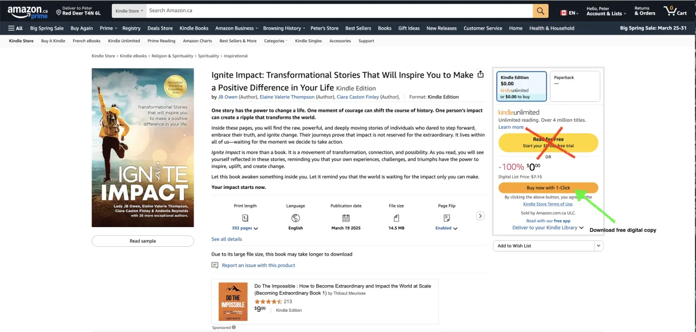This screenshot has width=696, height=332.
Task: Open Health & Household nav item
Action: (x=552, y=28)
